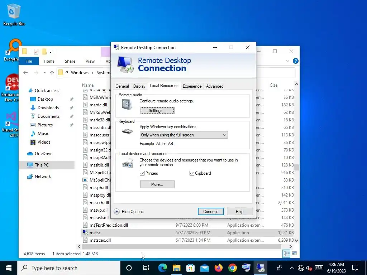
Task: Show hidden system tray icons chevron
Action: tap(292, 268)
